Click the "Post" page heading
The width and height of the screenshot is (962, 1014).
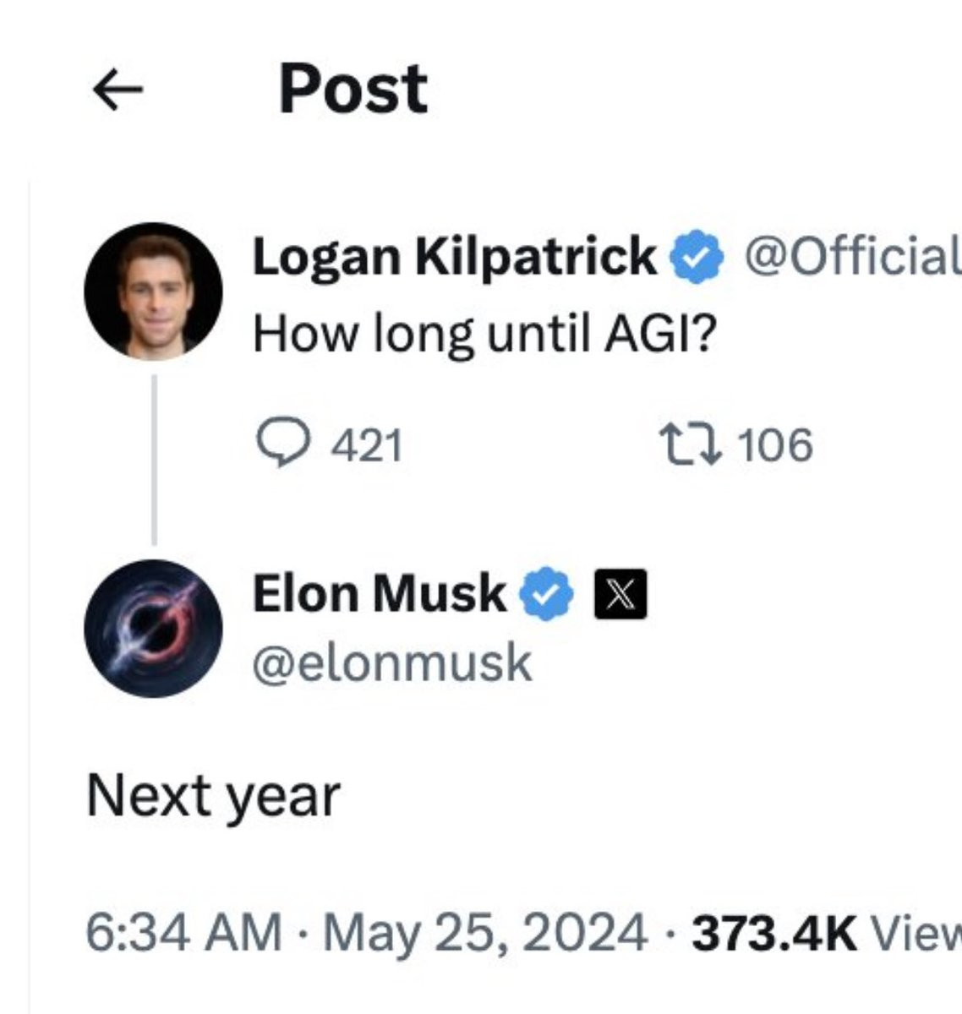[353, 89]
